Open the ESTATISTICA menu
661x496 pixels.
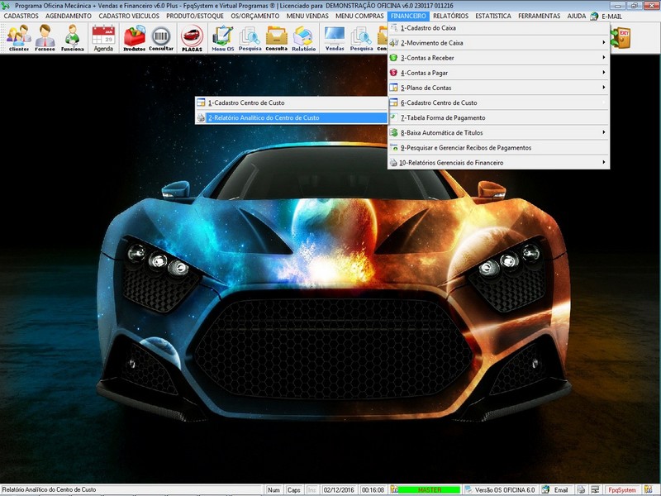493,16
